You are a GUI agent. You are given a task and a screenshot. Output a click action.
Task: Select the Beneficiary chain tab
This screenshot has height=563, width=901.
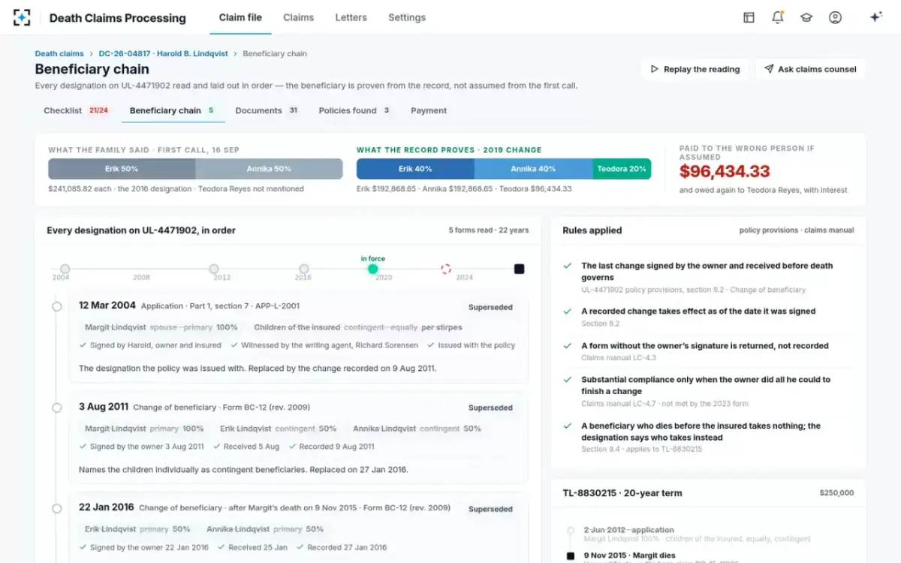(173, 110)
